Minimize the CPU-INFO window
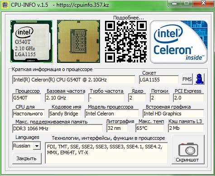 point(175,3)
